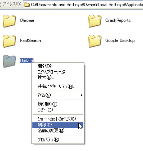Select the FastSearch folder icon
143x151 pixels.
[x=9, y=41]
